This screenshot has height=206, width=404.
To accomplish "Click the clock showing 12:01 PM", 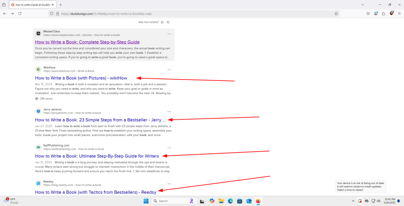I will click(389, 201).
